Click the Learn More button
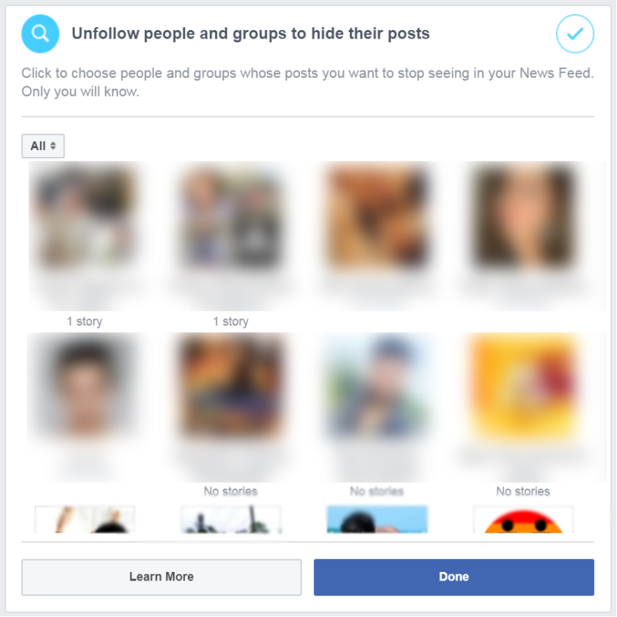617x617 pixels. coord(161,577)
